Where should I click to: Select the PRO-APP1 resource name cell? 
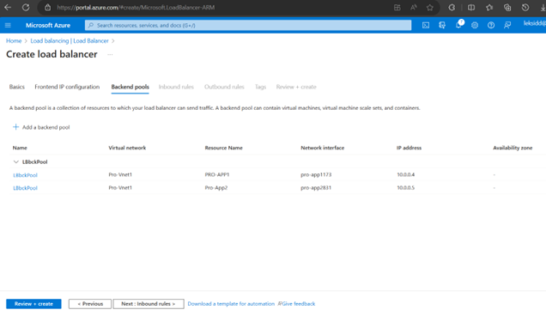point(217,174)
